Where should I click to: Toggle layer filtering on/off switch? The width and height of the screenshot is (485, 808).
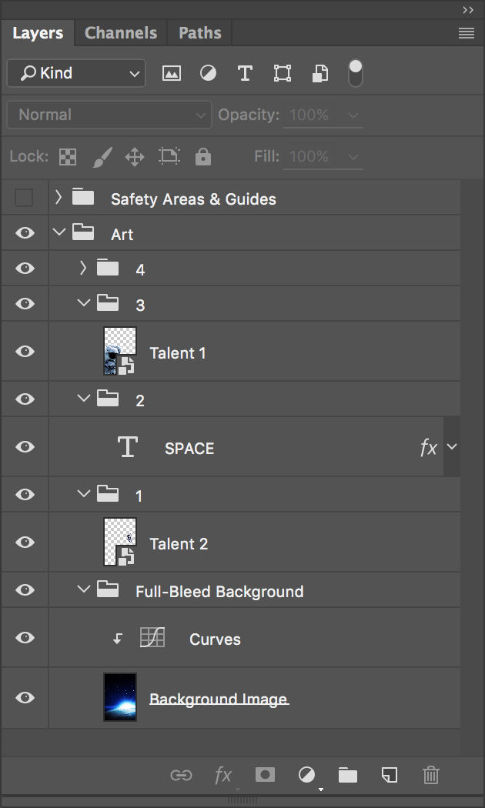[356, 73]
